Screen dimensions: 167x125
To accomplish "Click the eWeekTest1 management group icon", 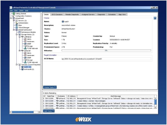I will 14,18.
